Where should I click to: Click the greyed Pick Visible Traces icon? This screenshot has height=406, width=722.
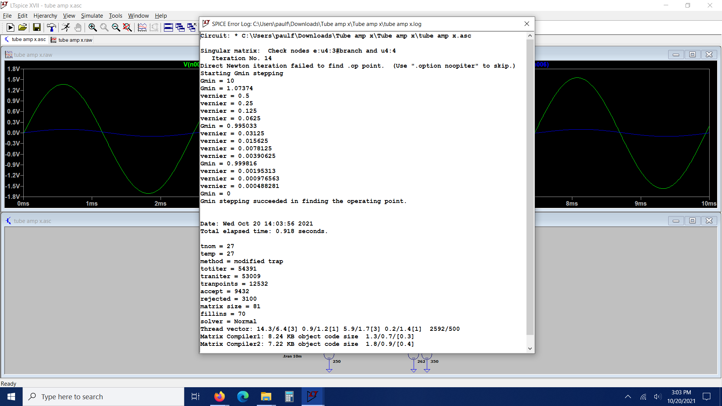[154, 27]
